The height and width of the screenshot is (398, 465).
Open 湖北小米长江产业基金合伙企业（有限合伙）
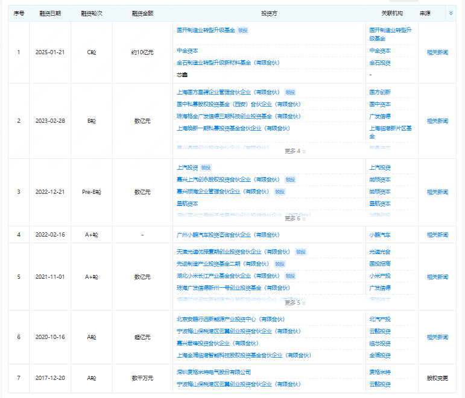point(228,276)
